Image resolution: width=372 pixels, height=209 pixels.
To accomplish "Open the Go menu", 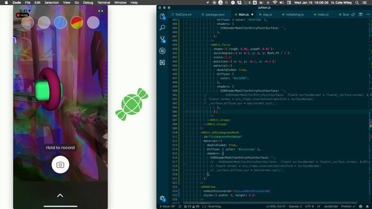I will tap(77, 2).
